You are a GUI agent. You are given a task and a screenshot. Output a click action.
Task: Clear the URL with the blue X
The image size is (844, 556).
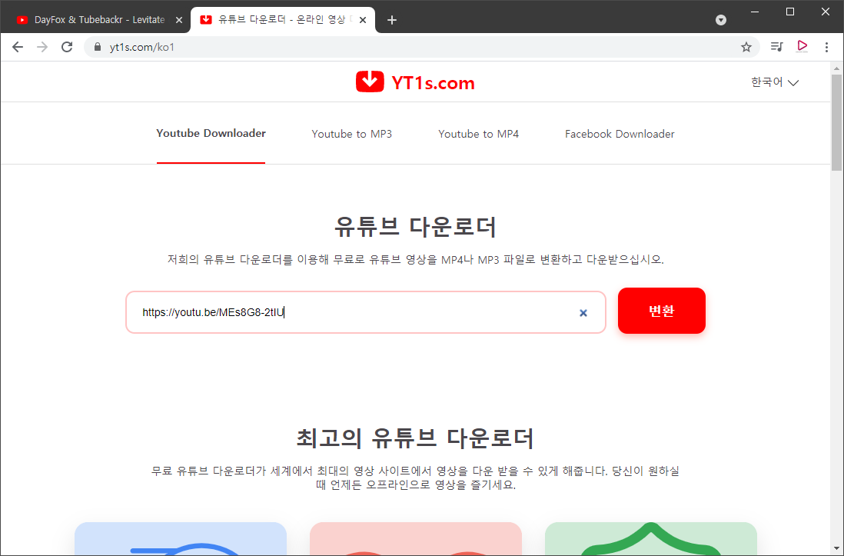(x=583, y=313)
